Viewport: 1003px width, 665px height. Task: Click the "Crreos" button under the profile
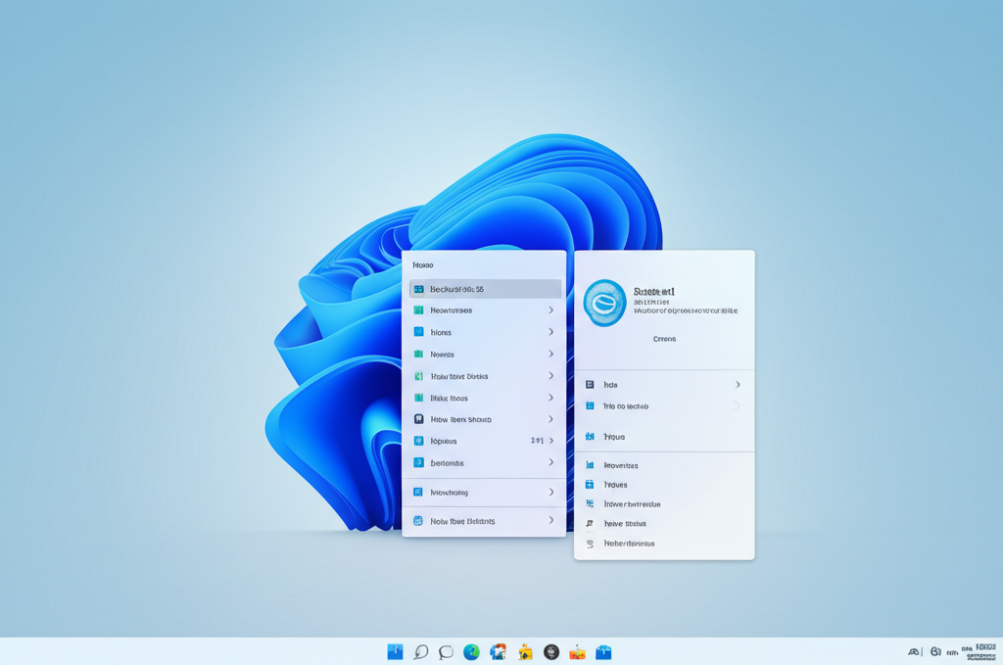pos(664,339)
